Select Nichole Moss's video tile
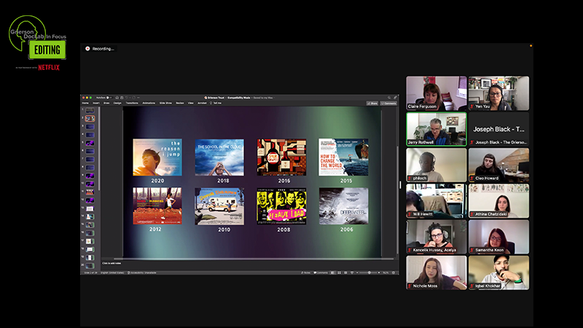 click(x=436, y=273)
